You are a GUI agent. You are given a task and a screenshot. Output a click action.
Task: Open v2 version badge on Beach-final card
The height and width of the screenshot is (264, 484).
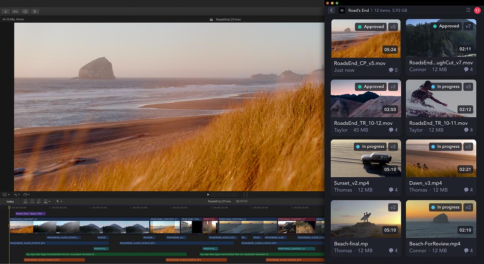click(394, 207)
